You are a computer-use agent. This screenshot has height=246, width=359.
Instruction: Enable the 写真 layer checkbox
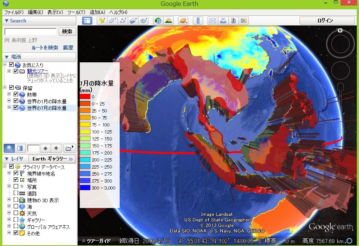(16, 186)
